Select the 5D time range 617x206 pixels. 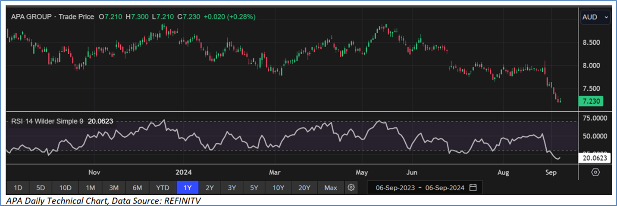(41, 188)
